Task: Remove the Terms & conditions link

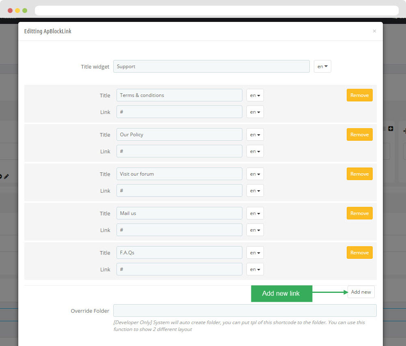Action: coord(359,95)
